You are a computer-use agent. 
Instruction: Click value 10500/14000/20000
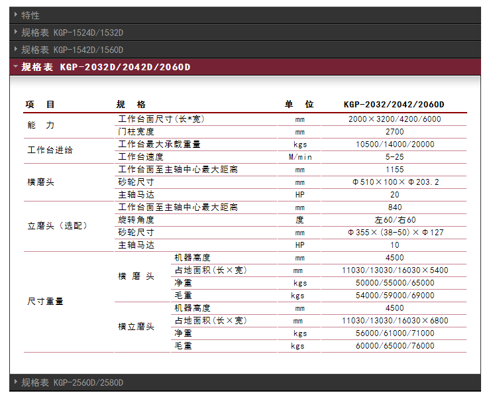(395, 144)
